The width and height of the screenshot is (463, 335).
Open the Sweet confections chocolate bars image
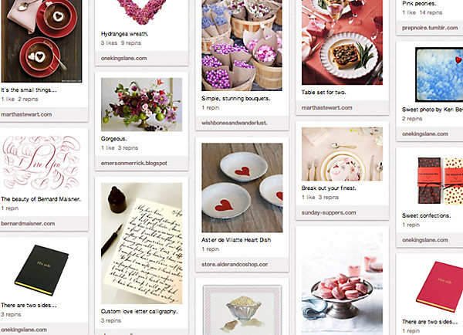pos(441,181)
